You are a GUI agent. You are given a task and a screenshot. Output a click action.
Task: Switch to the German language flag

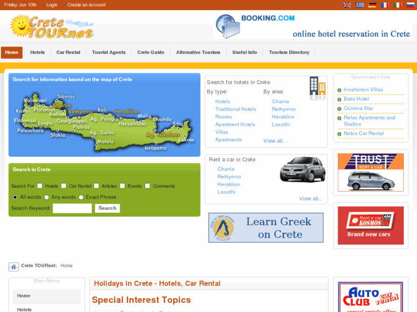click(372, 5)
